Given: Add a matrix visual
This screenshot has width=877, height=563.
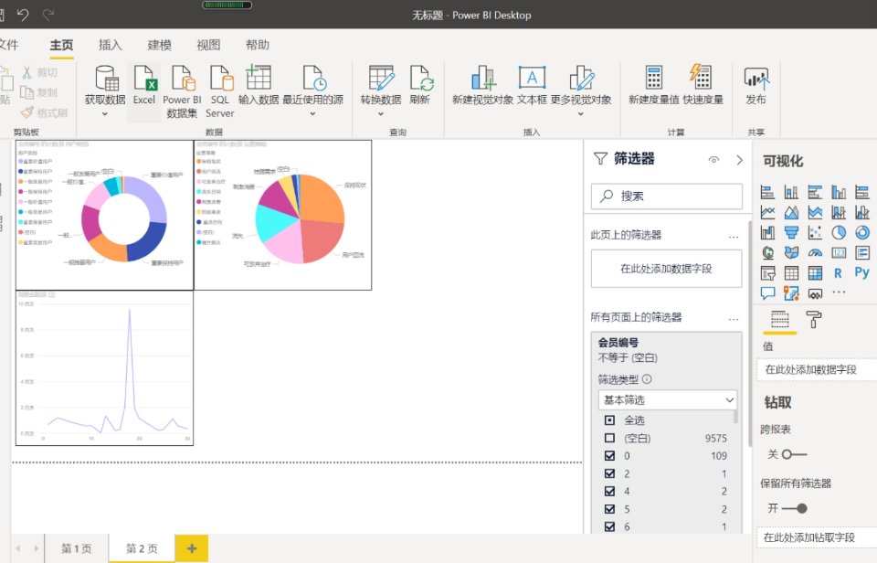Looking at the screenshot, I should [x=815, y=273].
